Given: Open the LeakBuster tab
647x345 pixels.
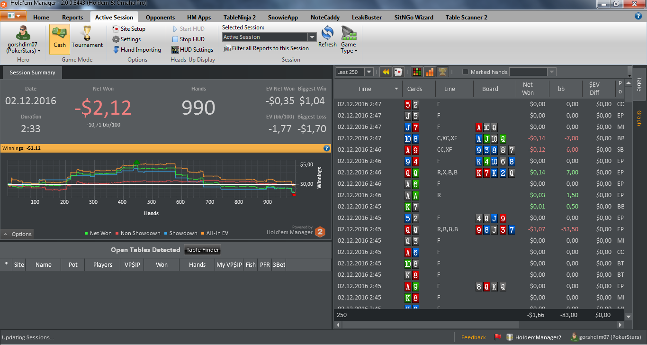Looking at the screenshot, I should 367,18.
